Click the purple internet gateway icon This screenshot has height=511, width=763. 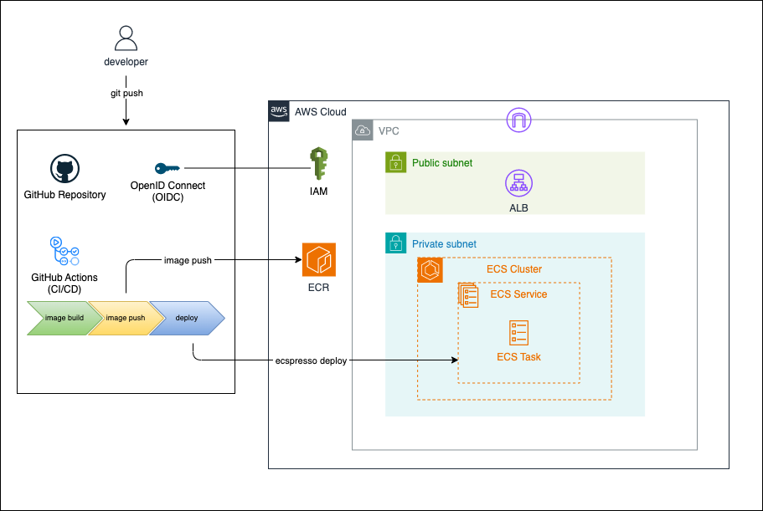[519, 120]
